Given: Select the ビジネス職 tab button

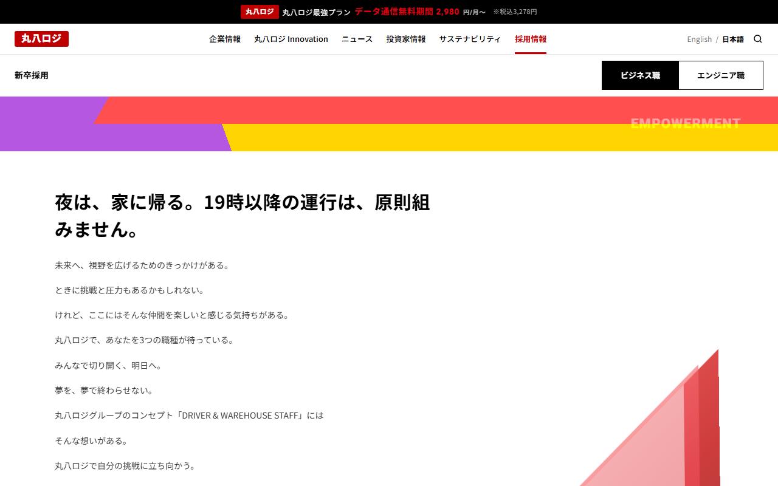Looking at the screenshot, I should point(640,75).
